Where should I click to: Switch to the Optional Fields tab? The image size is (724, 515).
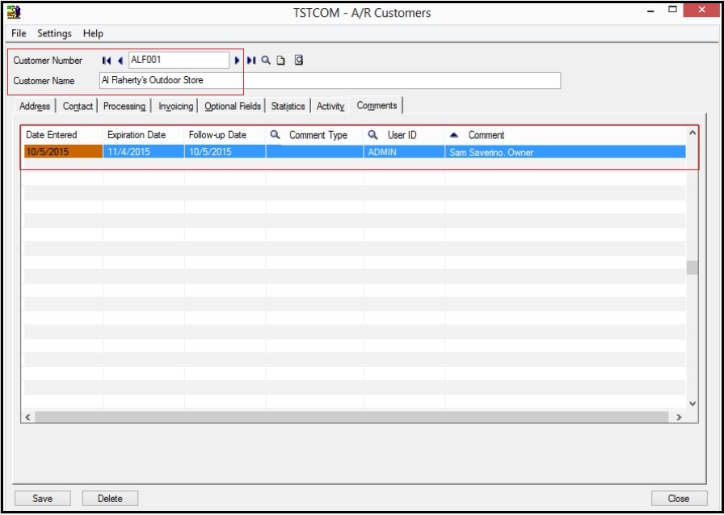233,106
